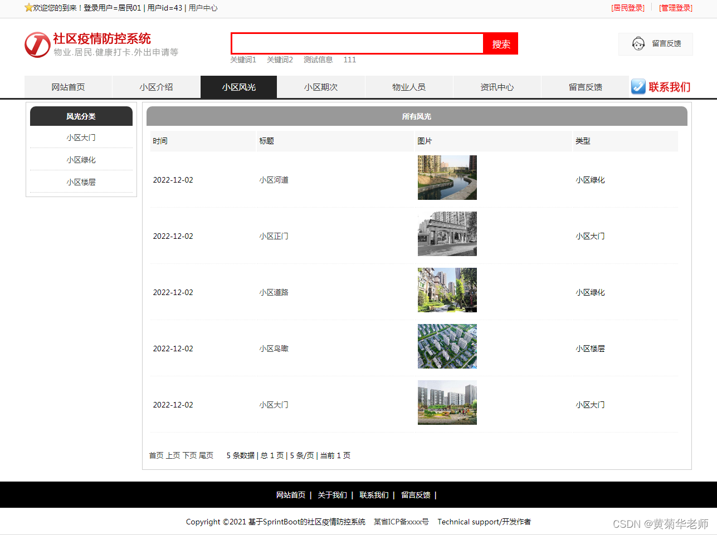This screenshot has width=717, height=535.
Task: Select 小区楼层 in 风光分类 sidebar
Action: pyautogui.click(x=81, y=182)
